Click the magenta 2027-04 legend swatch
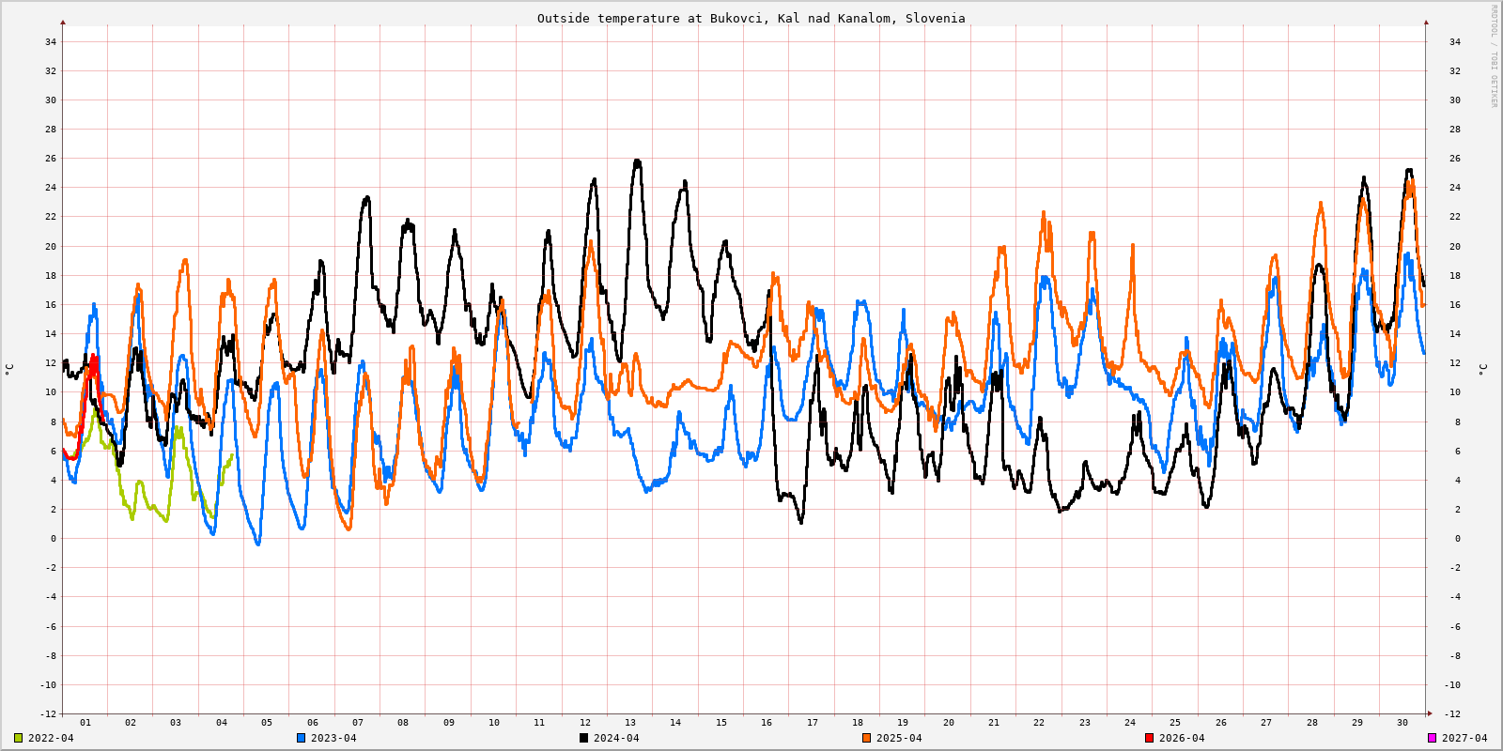1503x751 pixels. [x=1432, y=738]
